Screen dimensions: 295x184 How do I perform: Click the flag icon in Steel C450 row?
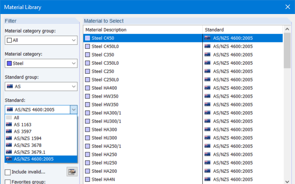point(207,38)
